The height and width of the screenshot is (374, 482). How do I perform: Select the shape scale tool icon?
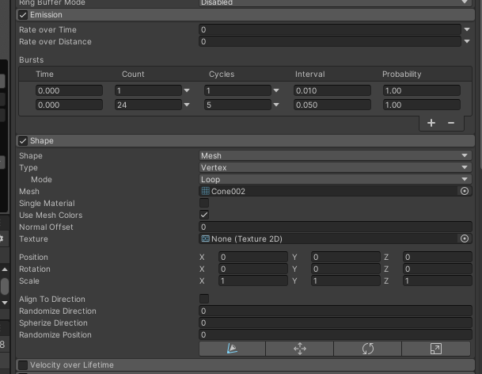436,349
